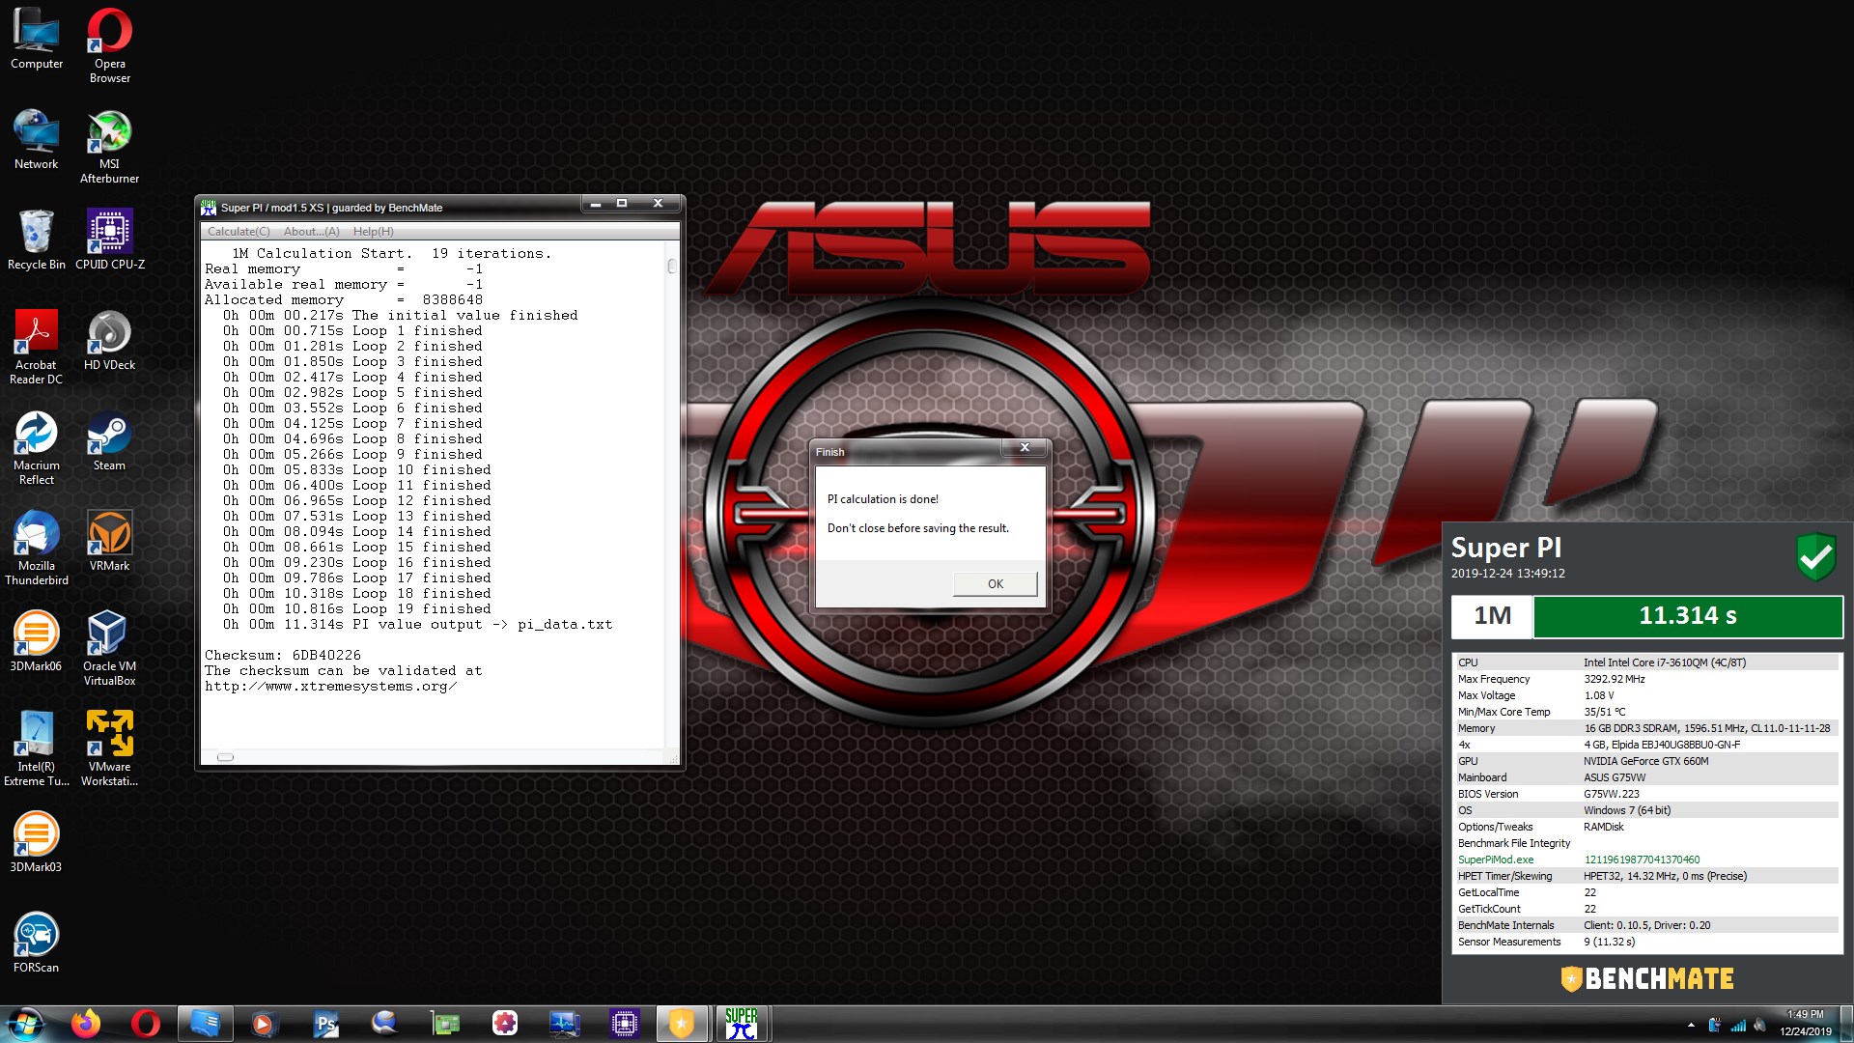The height and width of the screenshot is (1043, 1854).
Task: Select the 3DMark06 desktop icon
Action: pos(37,641)
